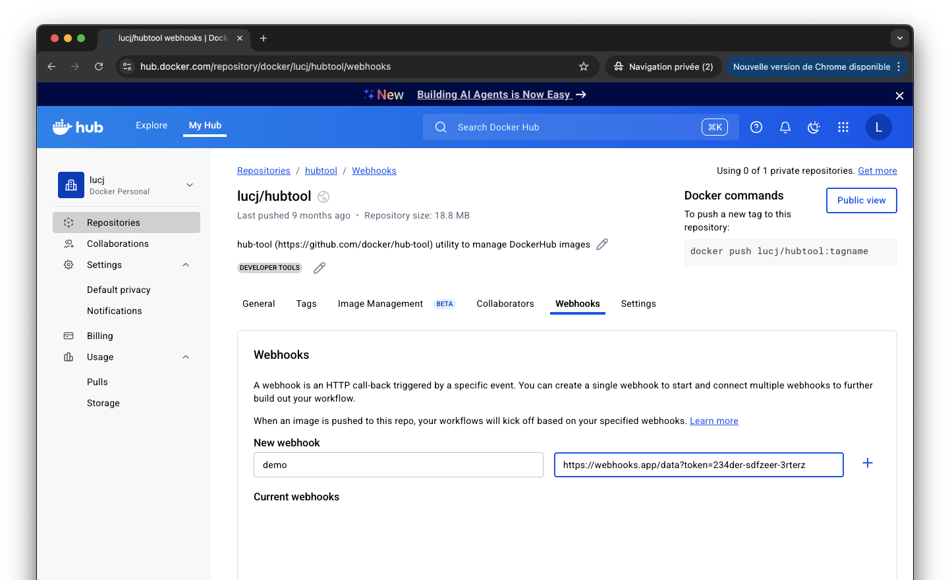
Task: Click the Get more link
Action: pyautogui.click(x=878, y=171)
